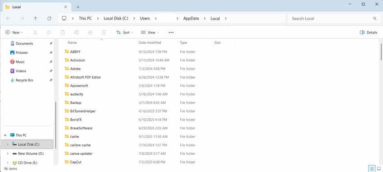Click Local Disk (C:) breadcrumb
Viewport: 383px width, 172px height.
click(116, 19)
